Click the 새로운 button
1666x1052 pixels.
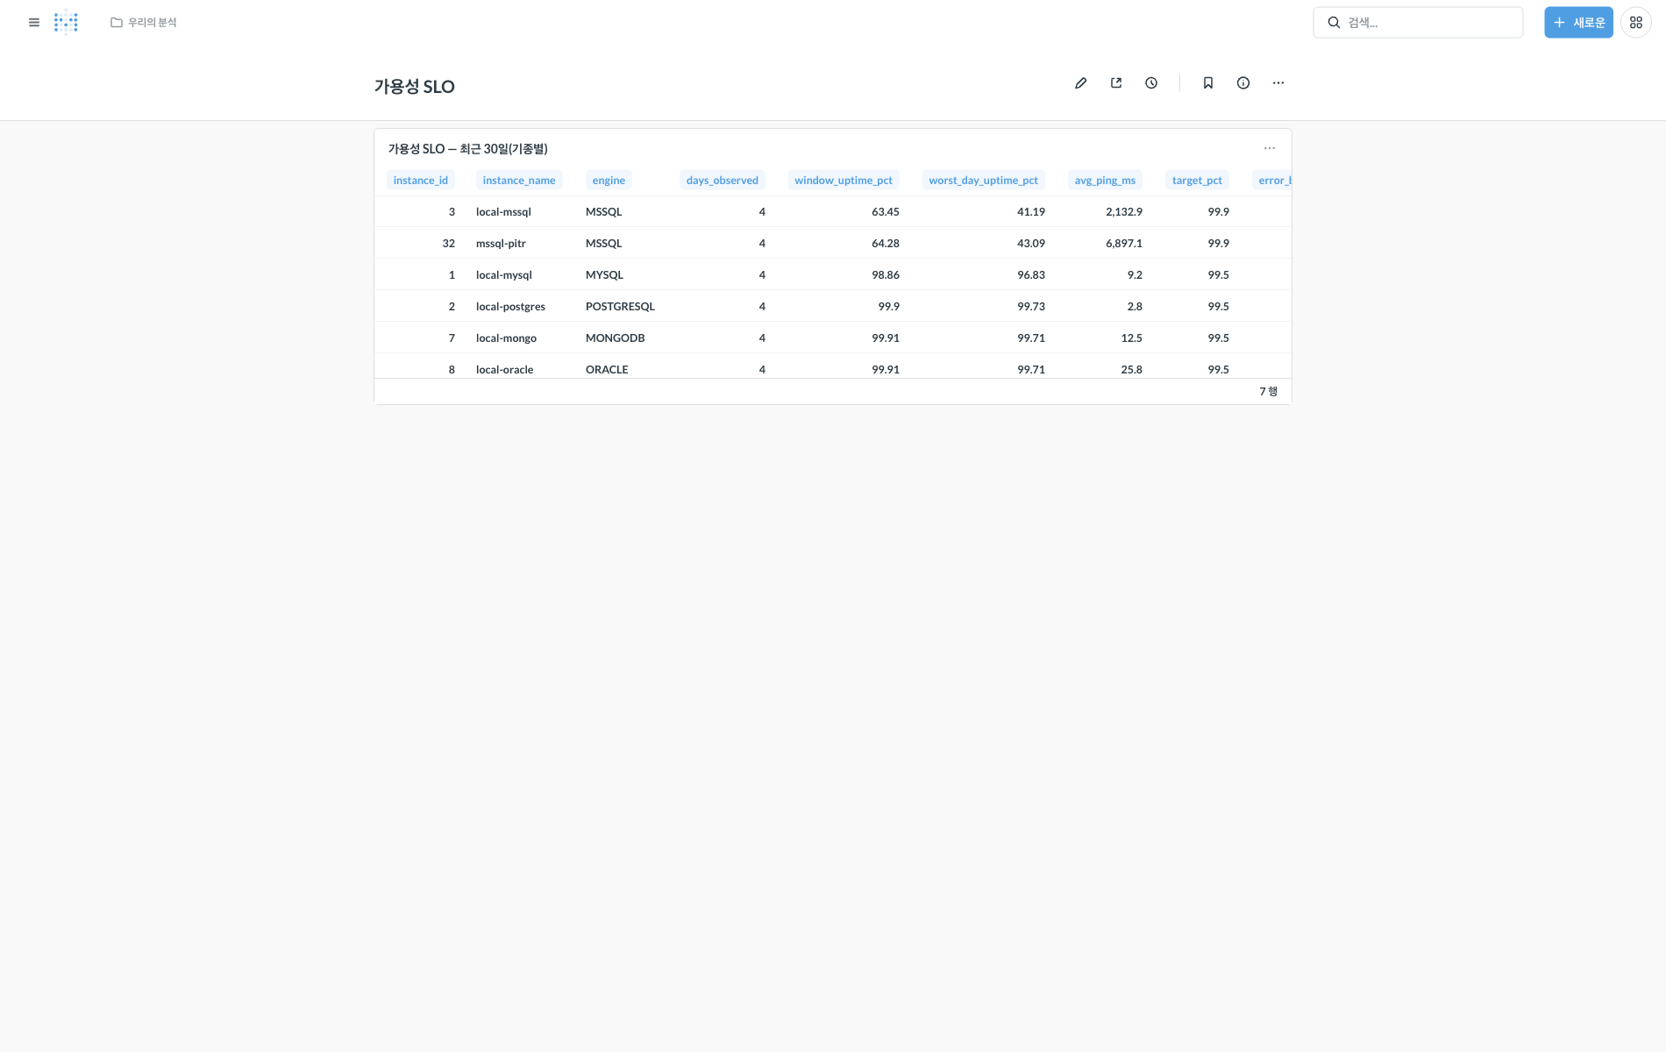[x=1578, y=23]
